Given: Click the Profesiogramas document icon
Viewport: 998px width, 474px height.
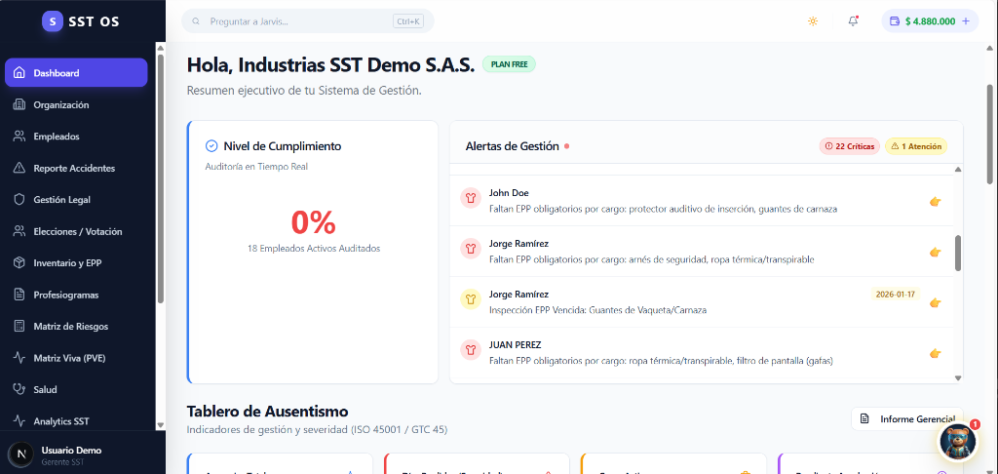Looking at the screenshot, I should point(19,295).
